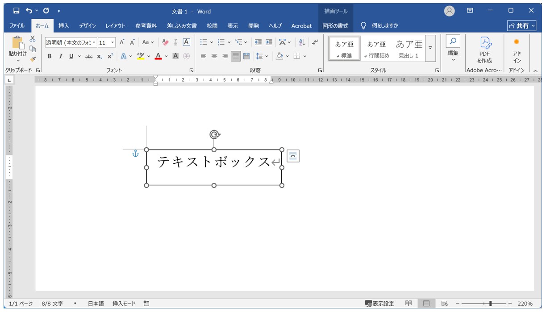Apply the 標準 style
This screenshot has height=312, width=546.
coord(344,48)
